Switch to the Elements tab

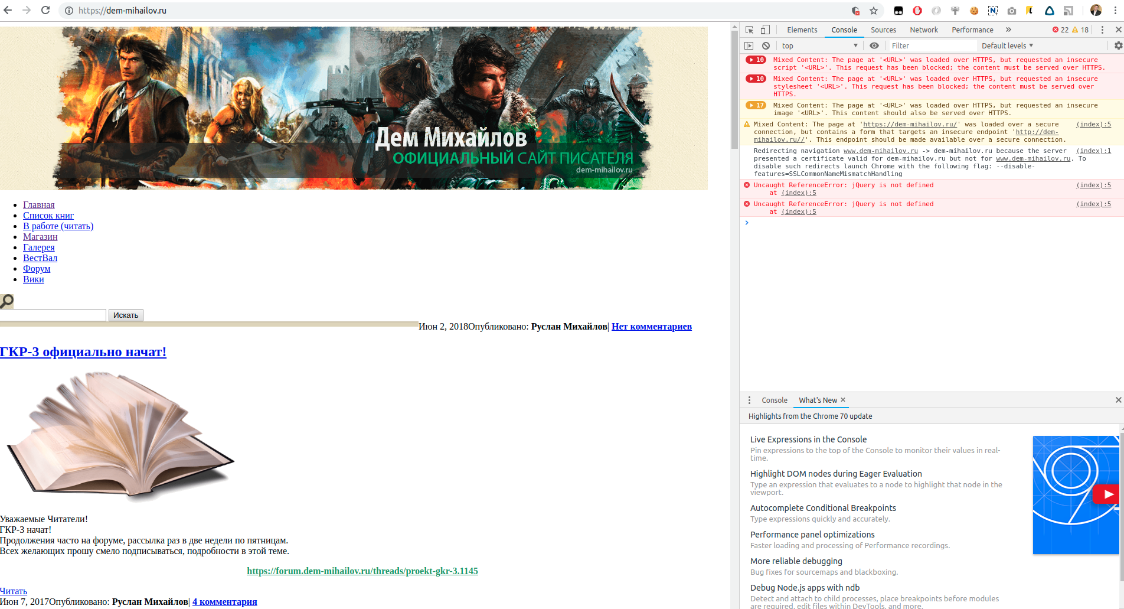pyautogui.click(x=802, y=30)
